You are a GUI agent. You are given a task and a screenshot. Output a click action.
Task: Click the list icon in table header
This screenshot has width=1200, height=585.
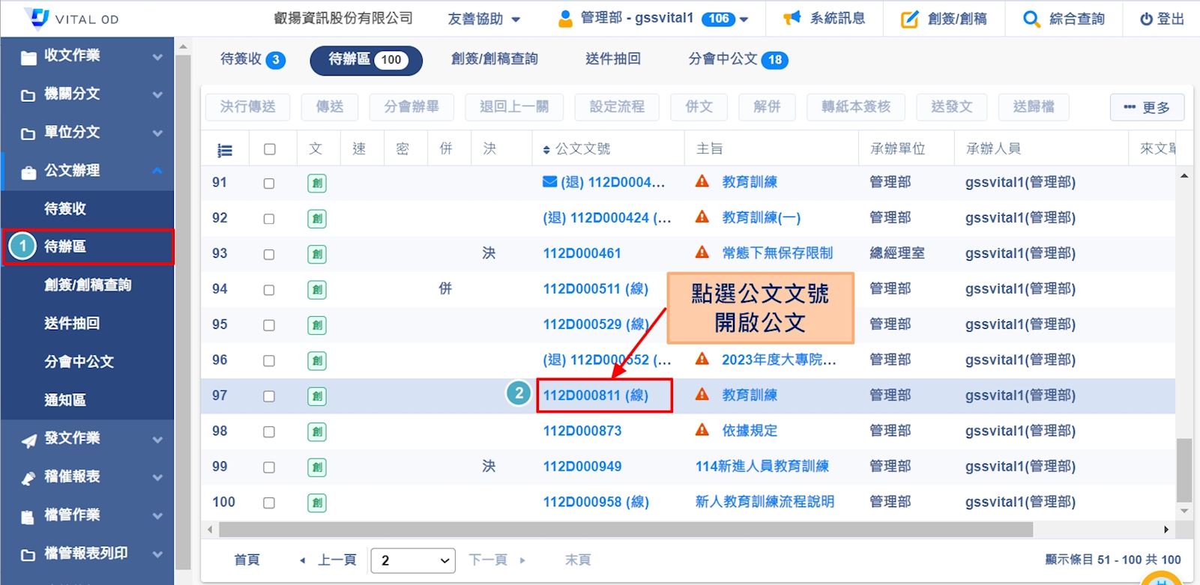[x=224, y=150]
